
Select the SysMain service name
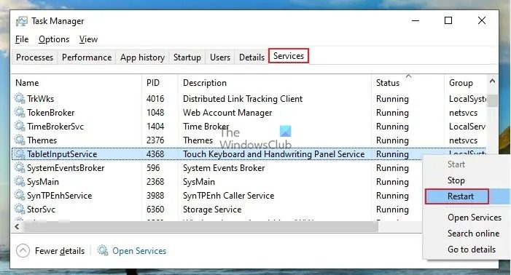tap(43, 181)
